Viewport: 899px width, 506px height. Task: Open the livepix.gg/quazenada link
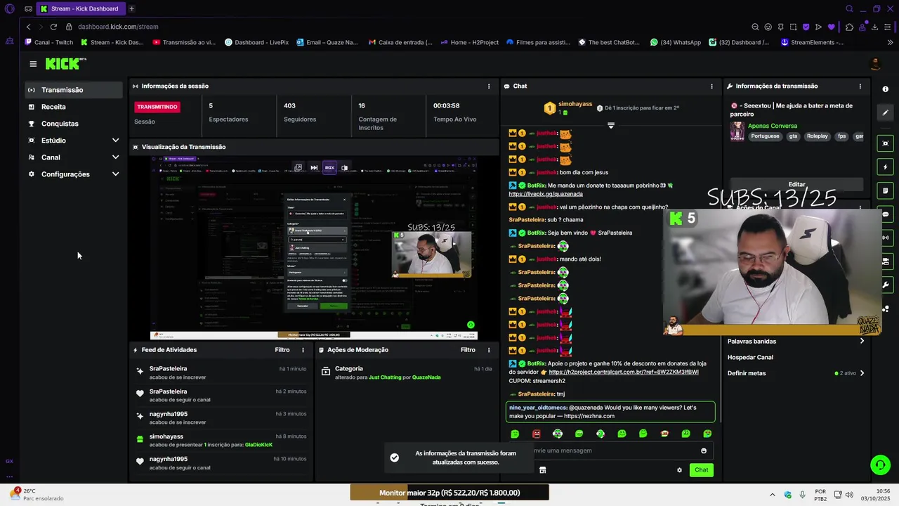546,194
